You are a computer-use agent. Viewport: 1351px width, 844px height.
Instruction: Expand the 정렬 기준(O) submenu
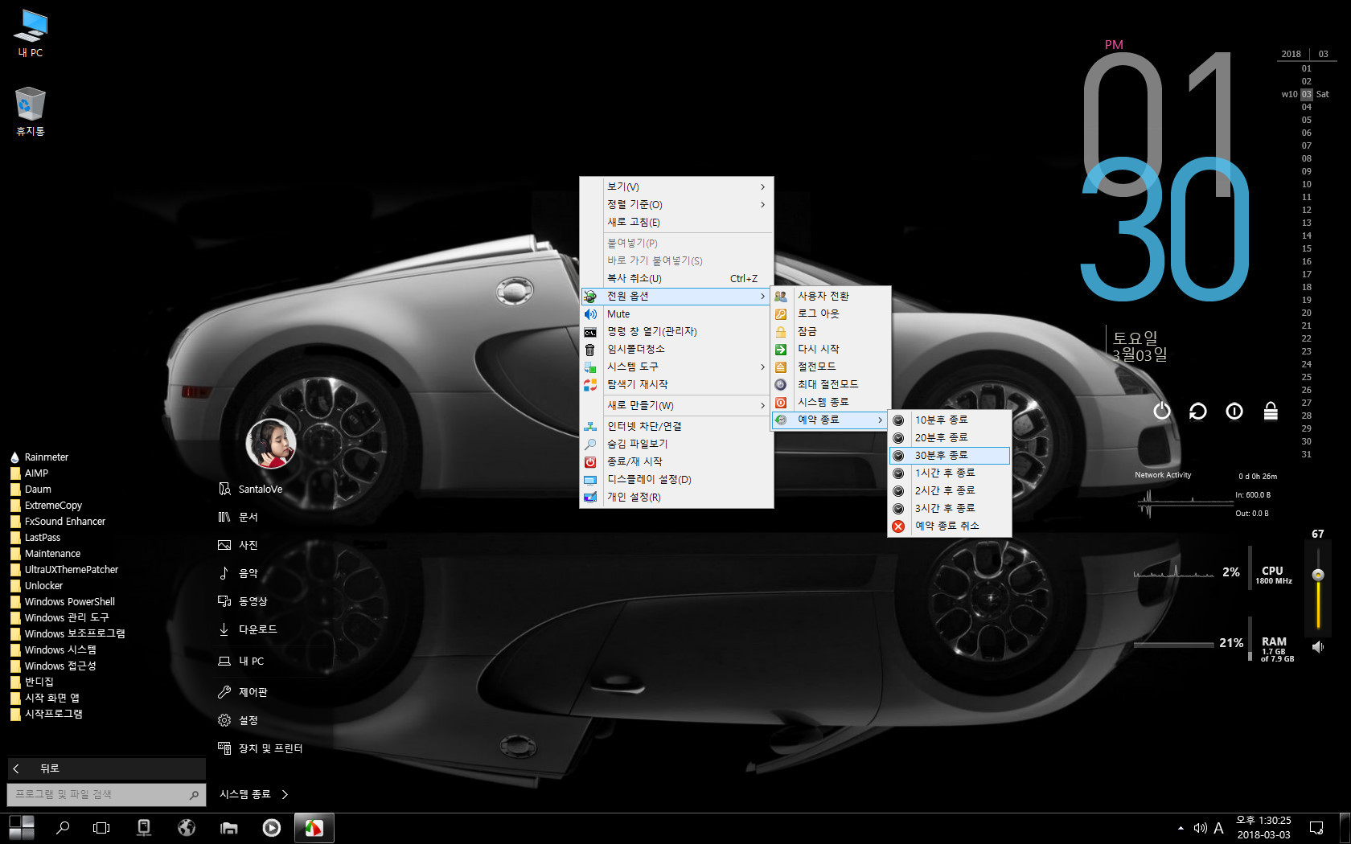(676, 204)
